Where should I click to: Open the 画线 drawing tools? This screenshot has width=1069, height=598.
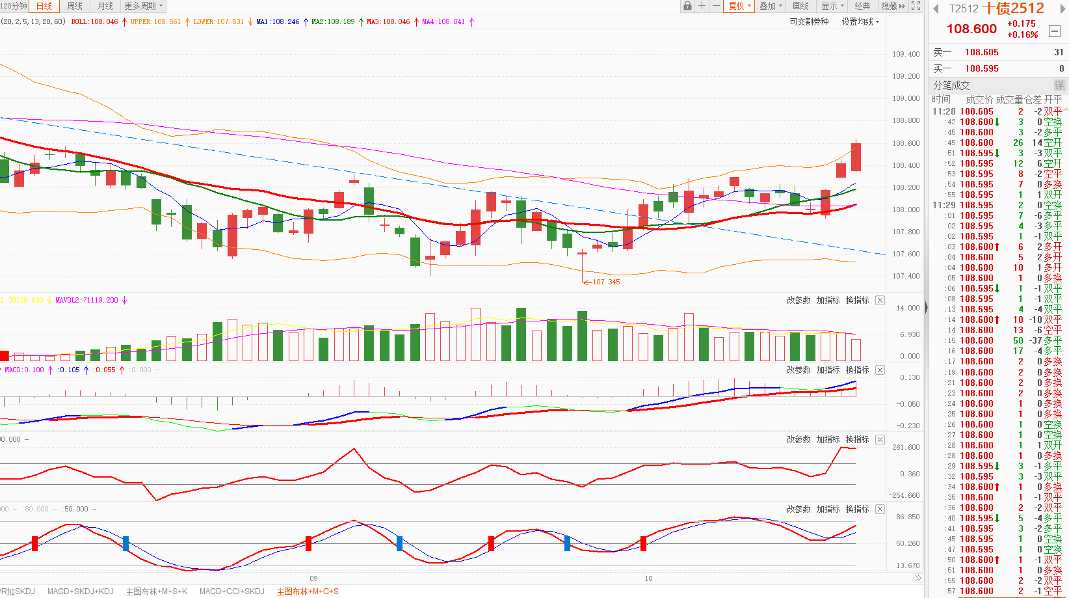point(801,6)
